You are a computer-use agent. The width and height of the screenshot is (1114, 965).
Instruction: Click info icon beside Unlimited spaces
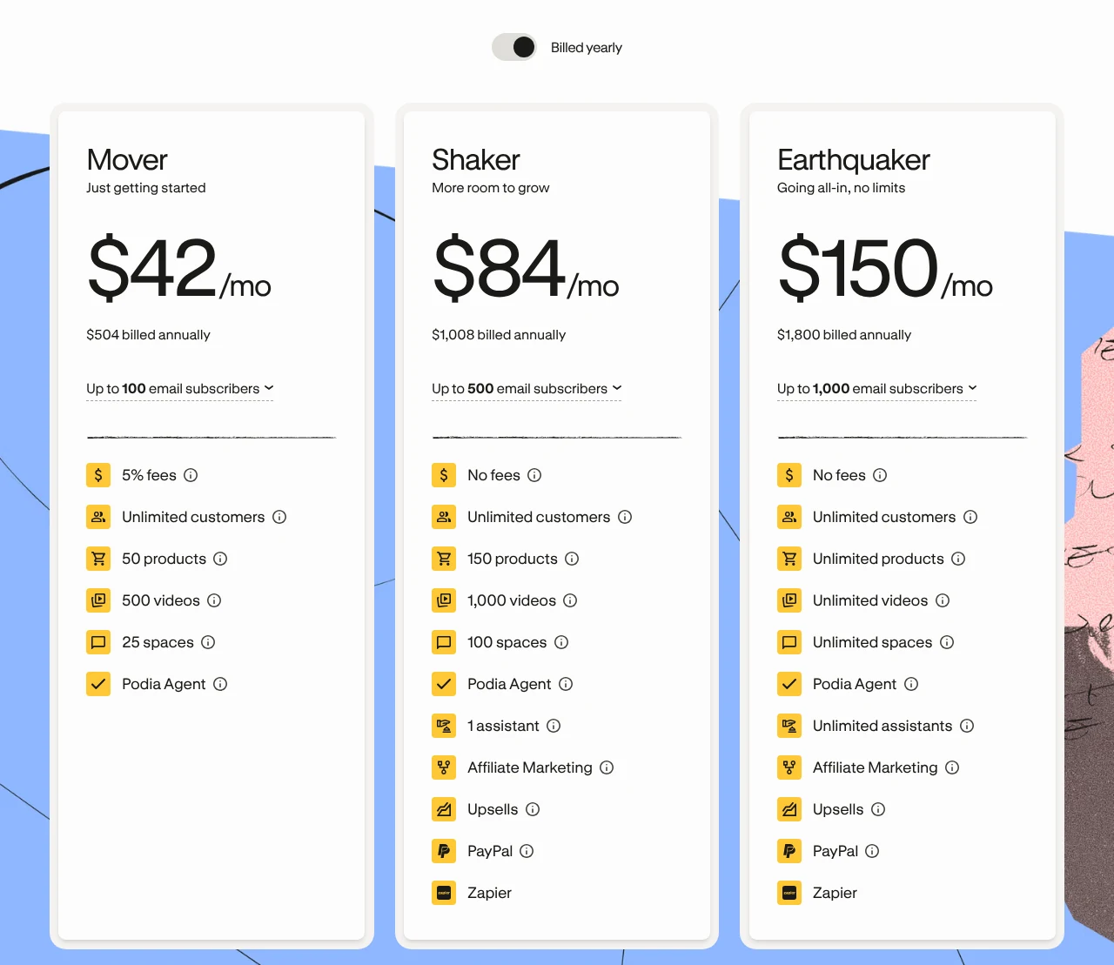pos(947,642)
